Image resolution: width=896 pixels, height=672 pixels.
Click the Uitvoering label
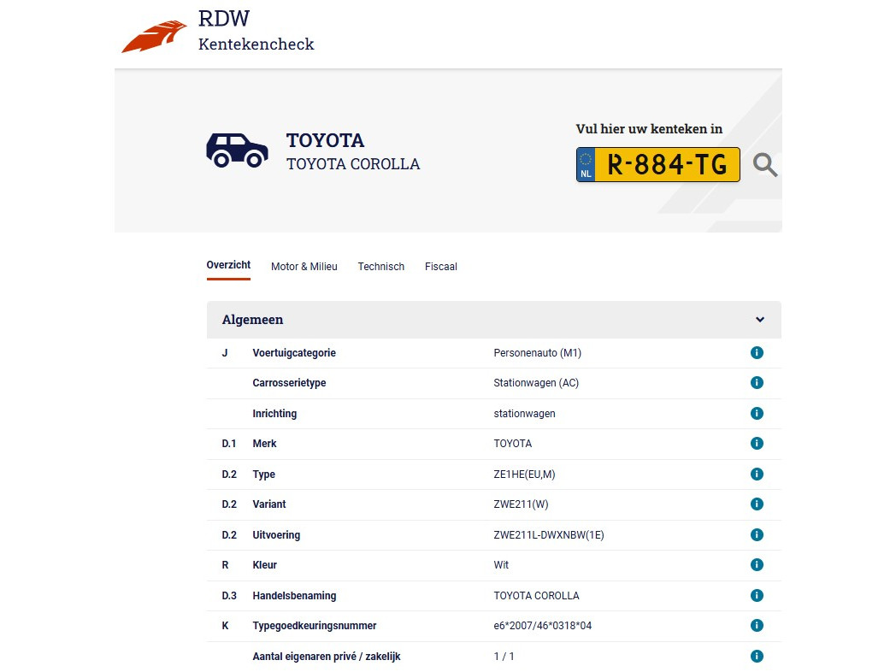point(276,535)
